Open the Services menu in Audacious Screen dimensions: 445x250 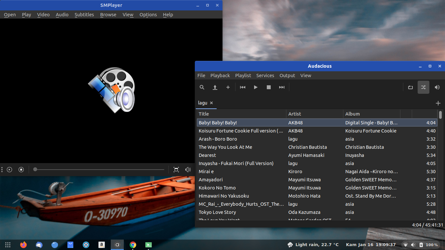pyautogui.click(x=265, y=76)
